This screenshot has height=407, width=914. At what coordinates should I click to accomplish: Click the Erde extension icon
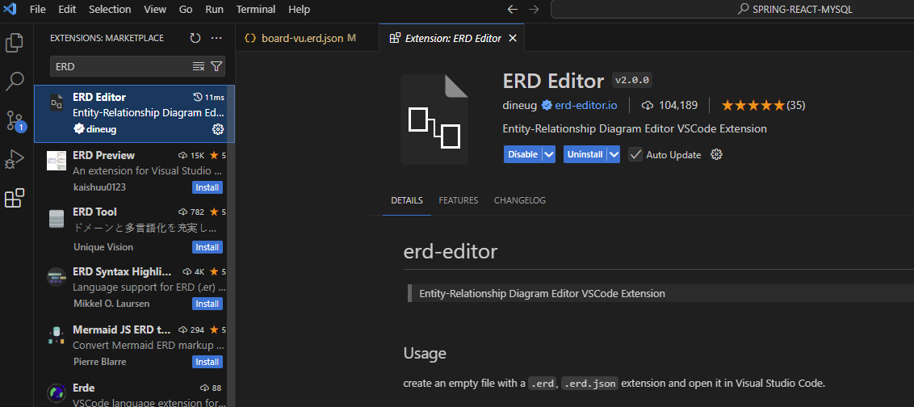tap(57, 393)
